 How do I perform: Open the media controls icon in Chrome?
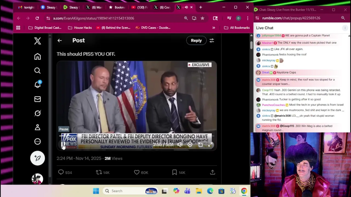[229, 18]
